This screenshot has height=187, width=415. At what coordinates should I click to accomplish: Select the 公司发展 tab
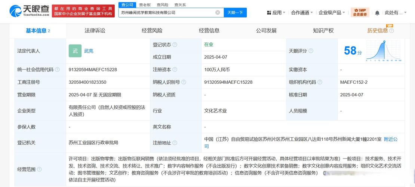point(266,31)
